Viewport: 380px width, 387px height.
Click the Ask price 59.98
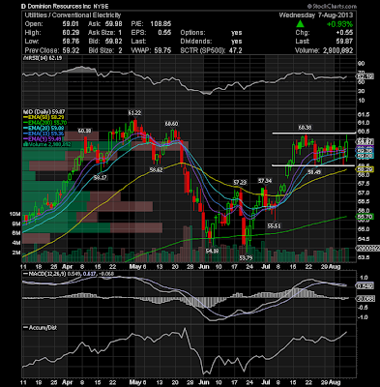click(115, 24)
